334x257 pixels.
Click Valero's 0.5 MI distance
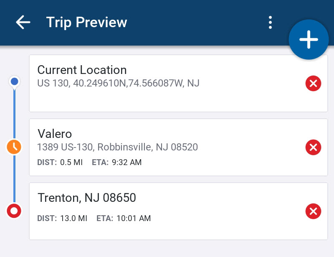(71, 163)
